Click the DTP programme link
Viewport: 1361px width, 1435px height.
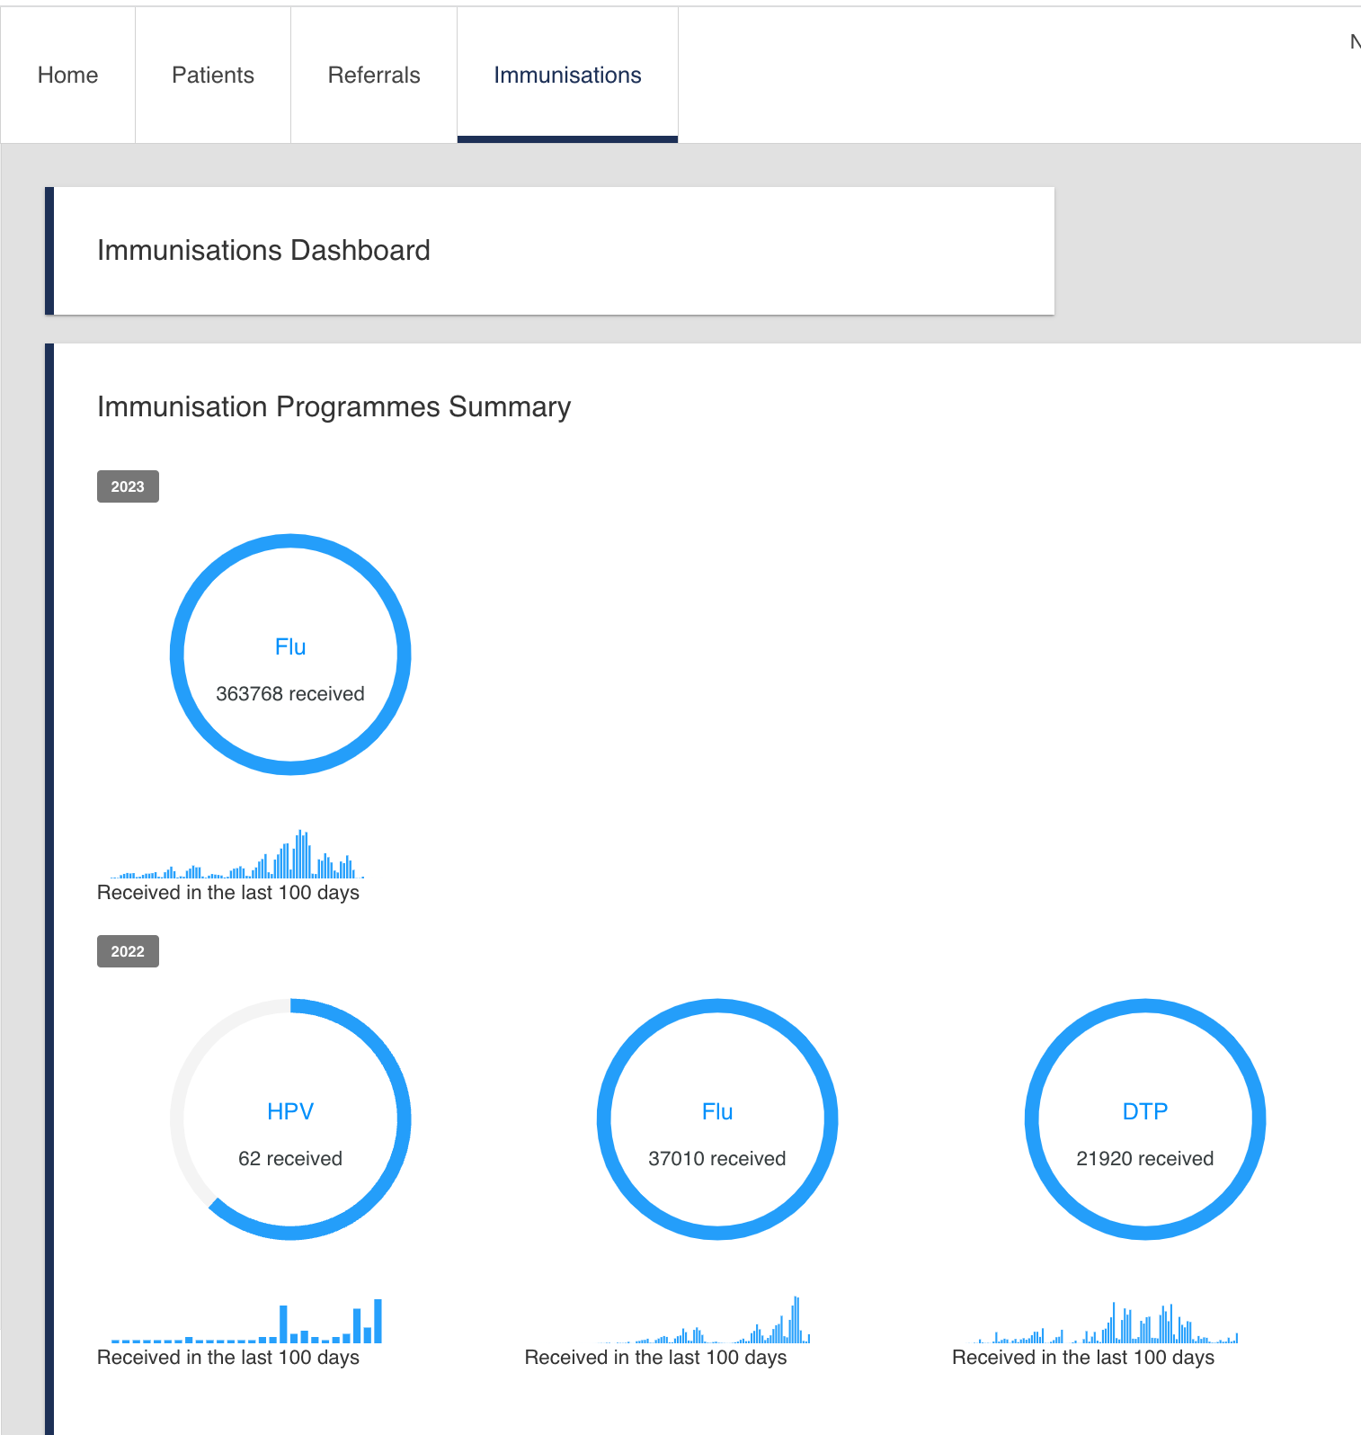pos(1144,1112)
